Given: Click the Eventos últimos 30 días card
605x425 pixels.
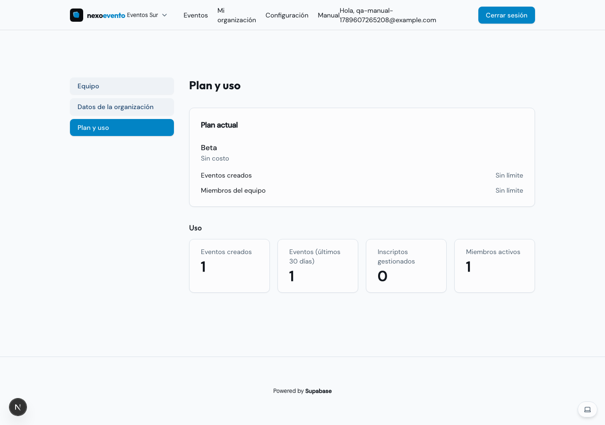Looking at the screenshot, I should click(x=318, y=266).
